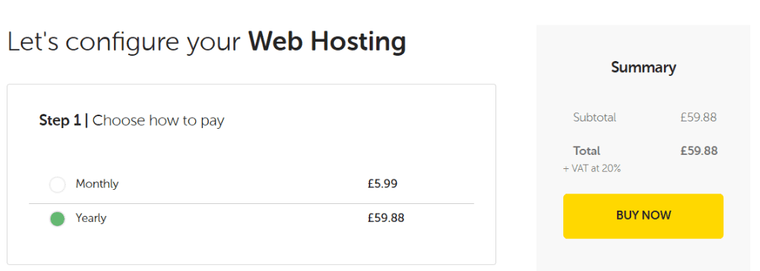Click the Subtotal label in Summary
760x271 pixels.
[595, 117]
